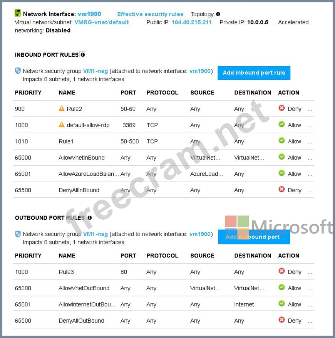Open the VM1-nsg link under Outbound Port Rules
The width and height of the screenshot is (335, 338).
point(95,234)
